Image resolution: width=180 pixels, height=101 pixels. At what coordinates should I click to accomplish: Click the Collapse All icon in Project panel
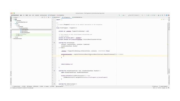tap(46, 17)
